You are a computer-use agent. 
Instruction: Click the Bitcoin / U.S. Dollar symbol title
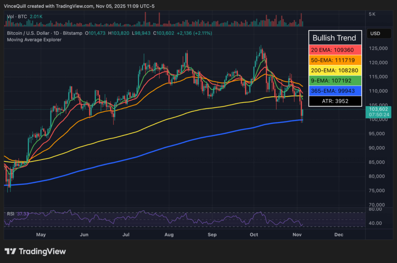click(x=29, y=33)
